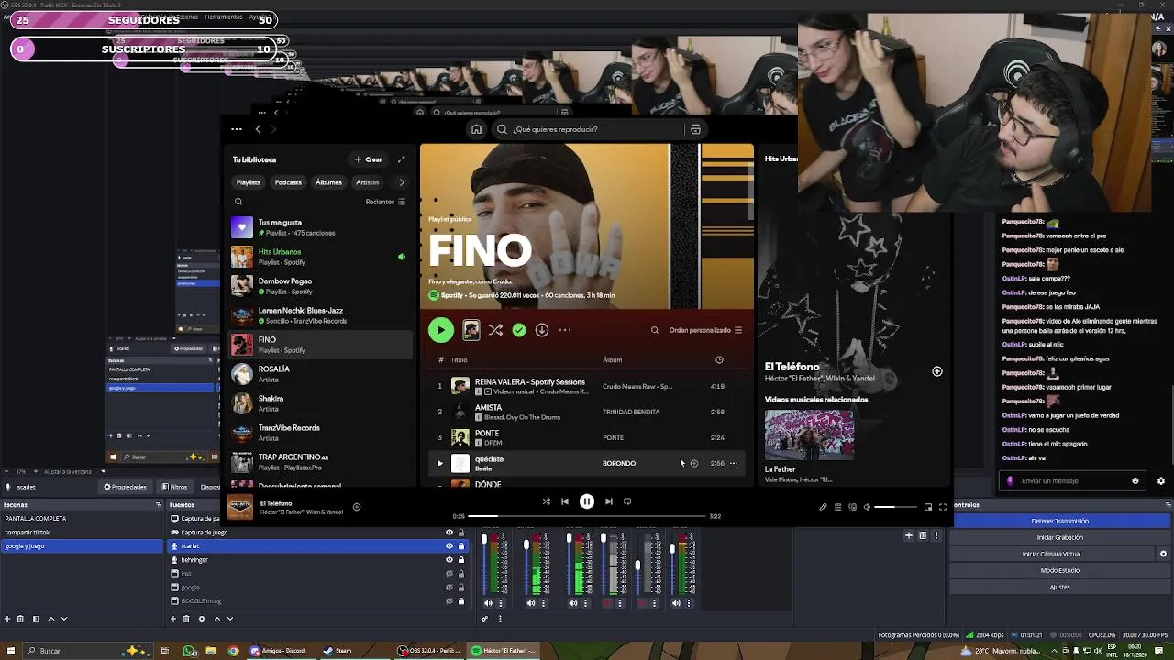Image resolution: width=1174 pixels, height=660 pixels.
Task: Toggle shuffle in the bottom player bar
Action: (x=546, y=501)
